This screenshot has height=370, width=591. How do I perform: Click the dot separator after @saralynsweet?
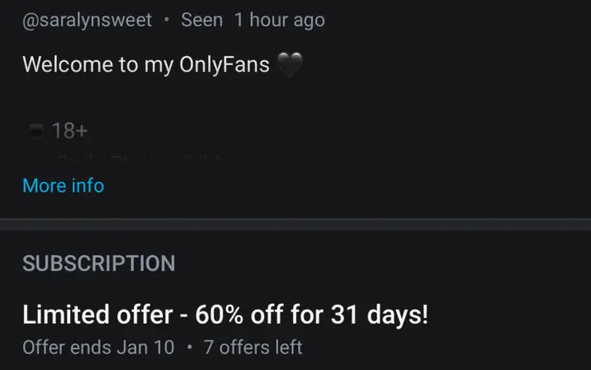[x=166, y=21]
